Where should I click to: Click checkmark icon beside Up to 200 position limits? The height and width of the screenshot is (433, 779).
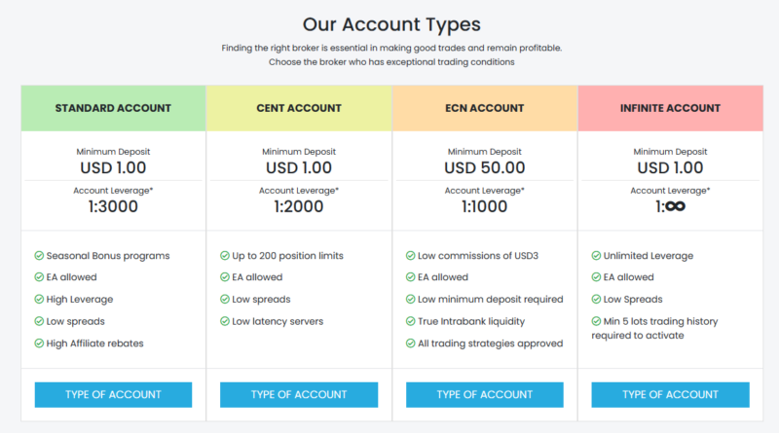point(225,256)
